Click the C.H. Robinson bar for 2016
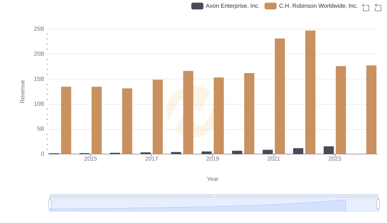 point(127,121)
